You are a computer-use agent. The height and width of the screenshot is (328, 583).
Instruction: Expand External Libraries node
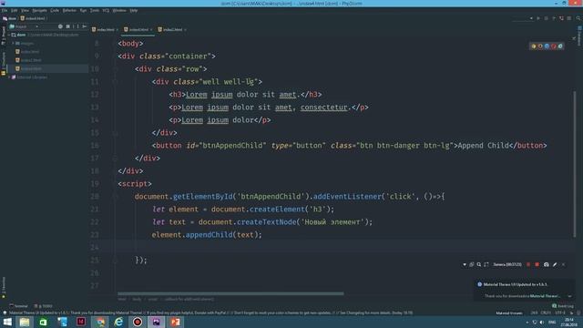click(9, 77)
